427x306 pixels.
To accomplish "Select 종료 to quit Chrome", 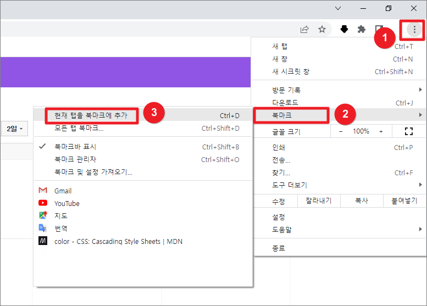I will [x=339, y=248].
